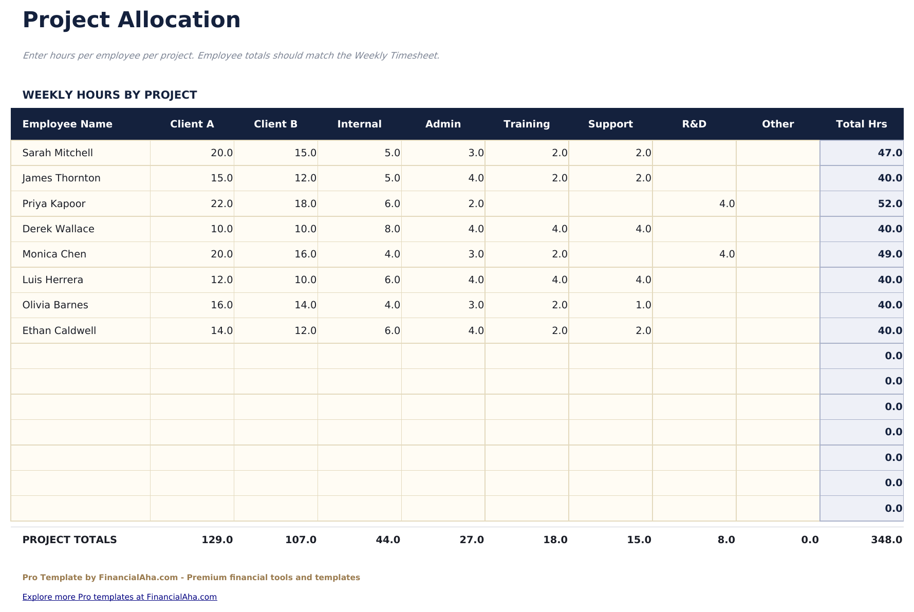Viewport: 914px width, 612px height.
Task: Select the PROJECT TOTALS label
Action: (x=69, y=540)
